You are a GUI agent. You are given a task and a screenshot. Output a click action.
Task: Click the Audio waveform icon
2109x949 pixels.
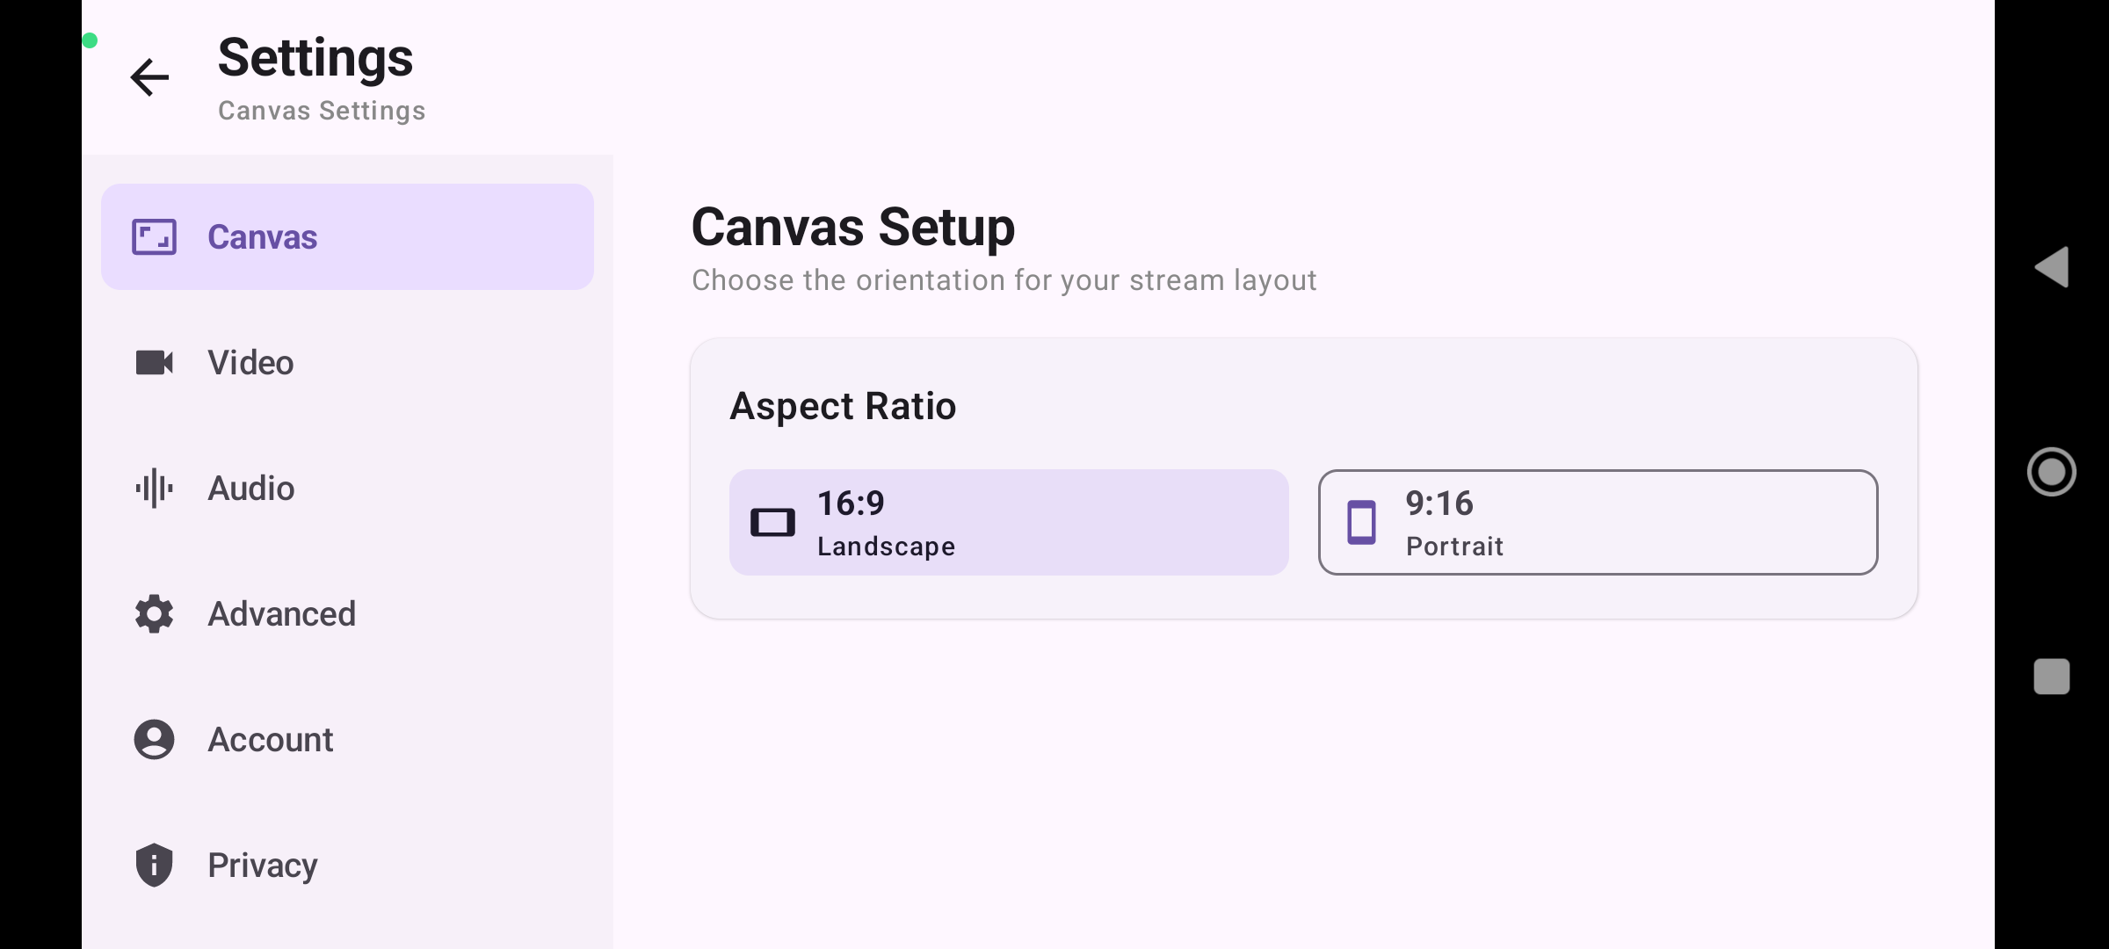click(154, 488)
